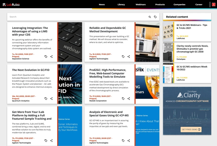Click date We, 16.3.2022, 20:00 (CET - Prague)
Viewport: 217px width, 146px height.
[24, 97]
